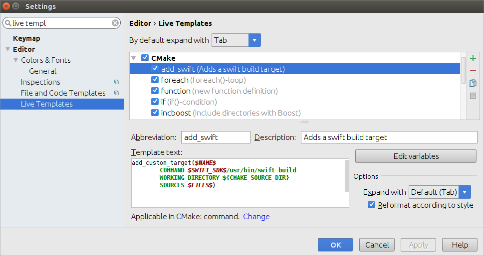Toggle Reformat according to style option
The image size is (484, 256).
(x=371, y=205)
